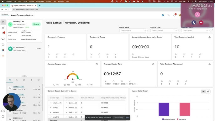The height and width of the screenshot is (121, 215).
Task: Edit the 10:40 AM interaction history entry
Action: [x=39, y=87]
